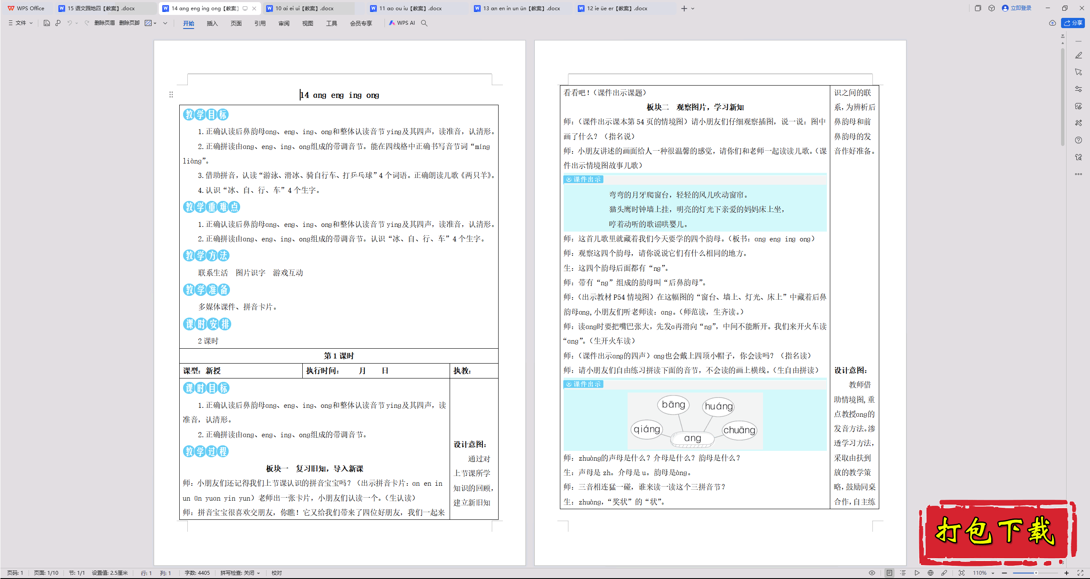The height and width of the screenshot is (579, 1090).
Task: Click the shading pattern toolbar icon
Action: [148, 23]
